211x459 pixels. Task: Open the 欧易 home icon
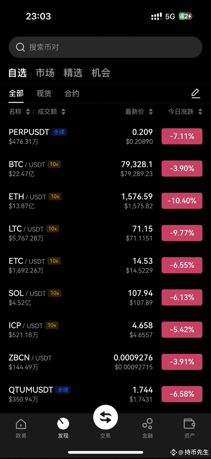click(21, 424)
